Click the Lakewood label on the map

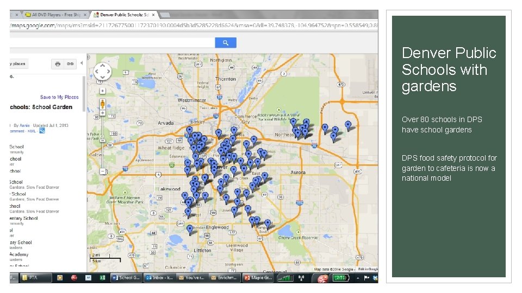[170, 189]
